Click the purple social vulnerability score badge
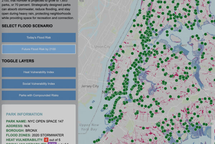 click(52, 143)
